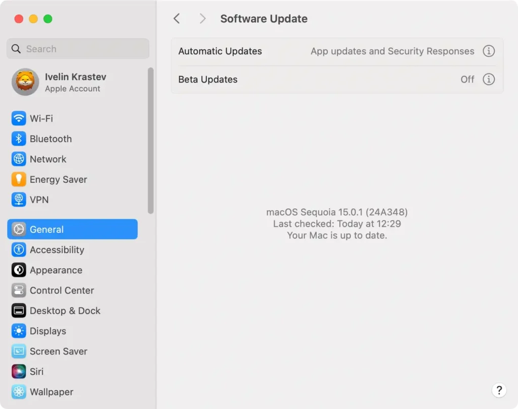Viewport: 518px width, 409px height.
Task: Click the VPN icon in the sidebar
Action: tap(19, 200)
